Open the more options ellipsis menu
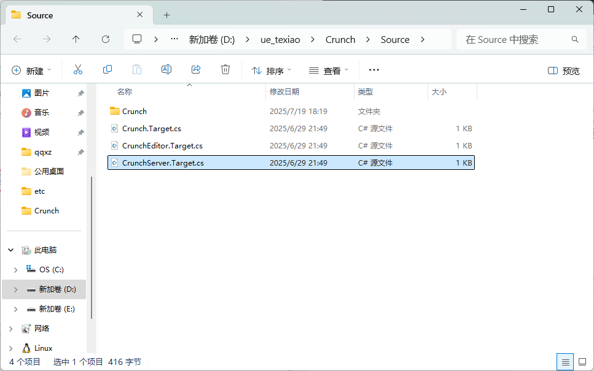Viewport: 594px width, 371px height. tap(374, 70)
